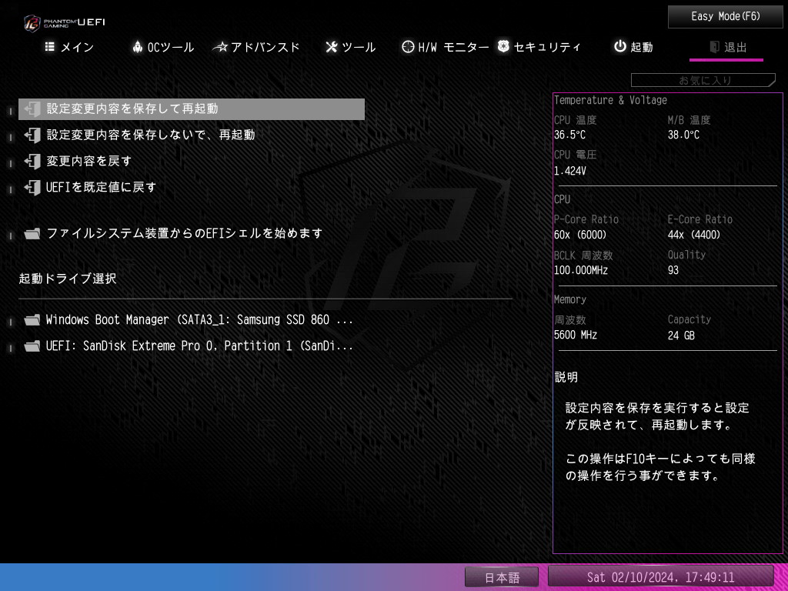Go to the ツール tab
788x591 pixels.
click(350, 47)
